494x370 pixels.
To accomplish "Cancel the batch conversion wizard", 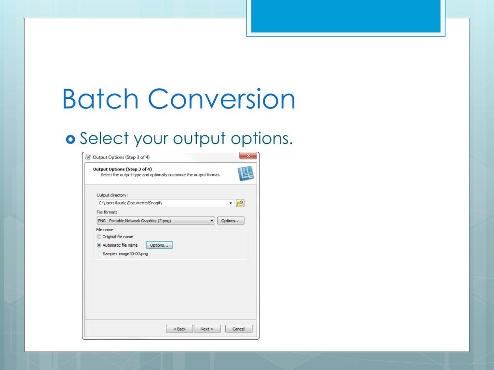I will (x=239, y=329).
